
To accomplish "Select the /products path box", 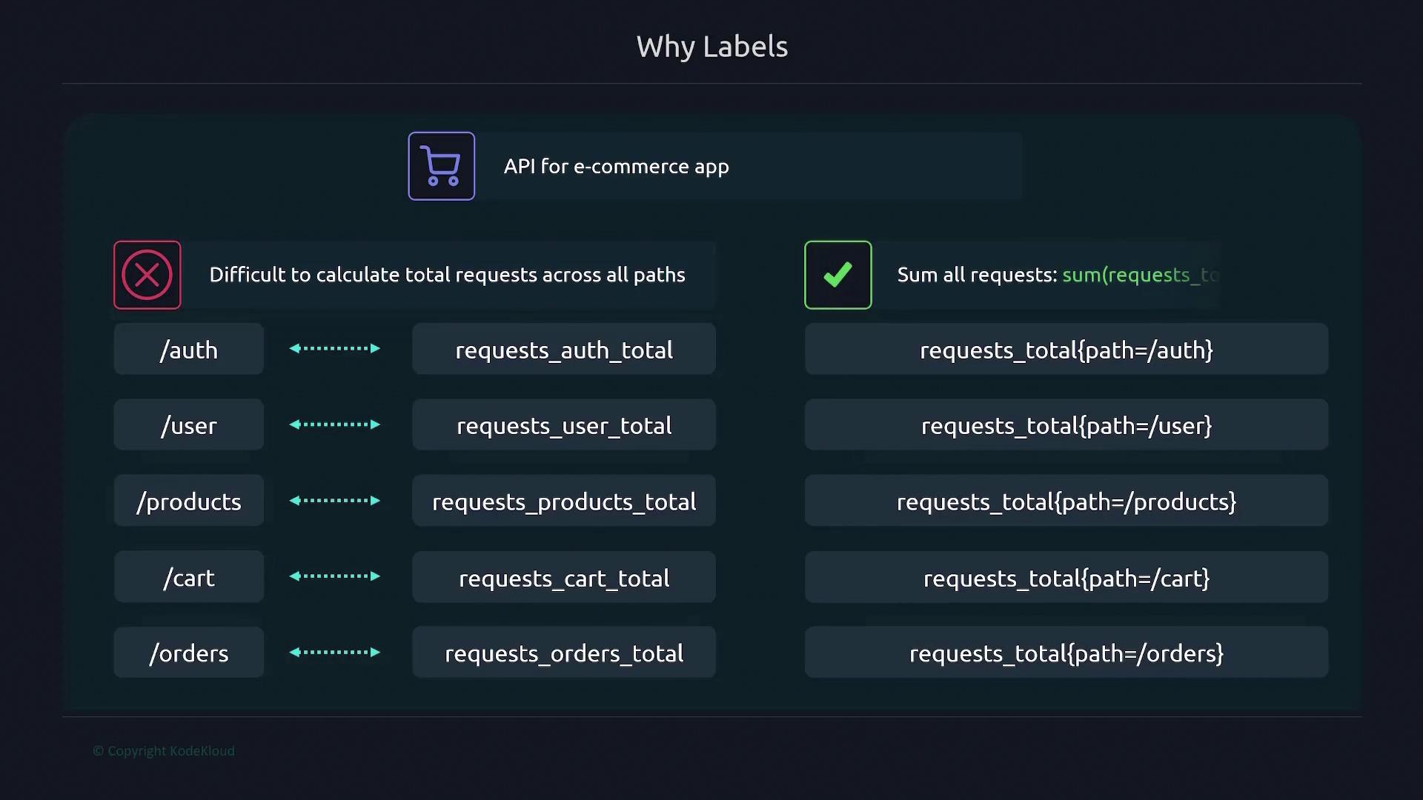I will (x=189, y=501).
